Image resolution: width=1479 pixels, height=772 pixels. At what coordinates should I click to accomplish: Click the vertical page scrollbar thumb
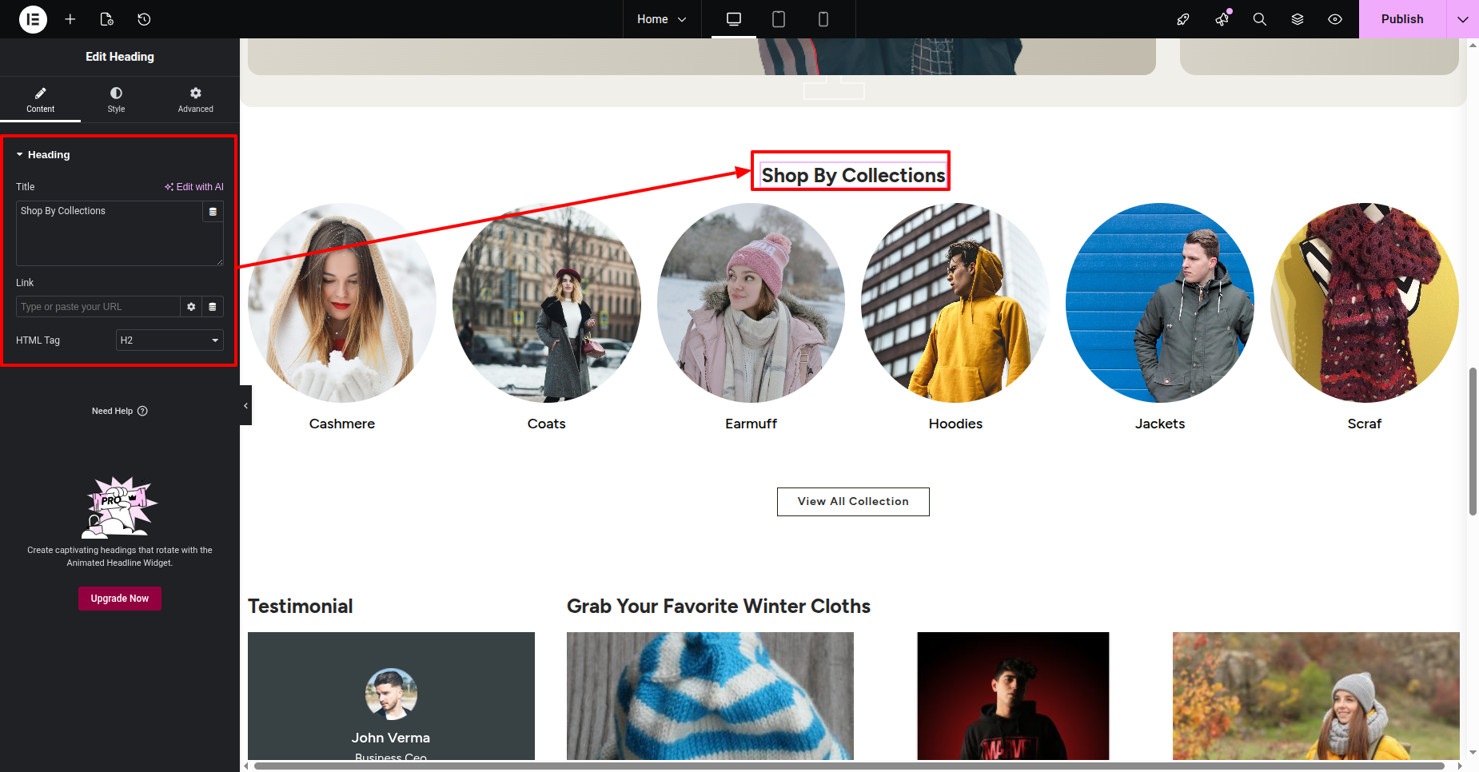1472,441
